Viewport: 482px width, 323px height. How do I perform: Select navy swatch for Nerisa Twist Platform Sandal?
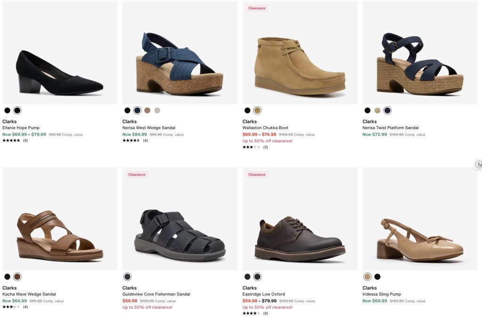click(387, 111)
